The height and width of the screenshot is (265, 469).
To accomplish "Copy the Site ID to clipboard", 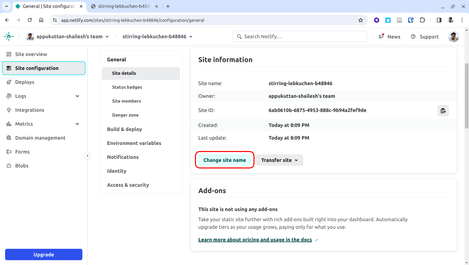I will click(443, 111).
